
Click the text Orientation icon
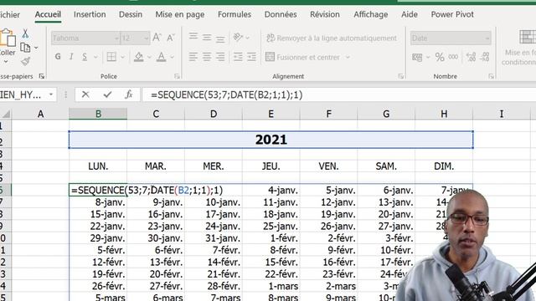(238, 37)
